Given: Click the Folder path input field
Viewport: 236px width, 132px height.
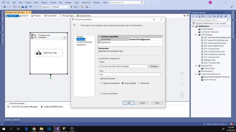Looking at the screenshot, I should tap(123, 66).
